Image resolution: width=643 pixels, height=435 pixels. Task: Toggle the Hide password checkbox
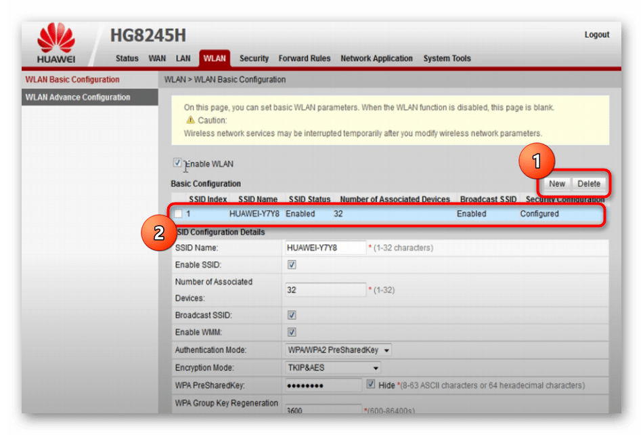(x=371, y=384)
